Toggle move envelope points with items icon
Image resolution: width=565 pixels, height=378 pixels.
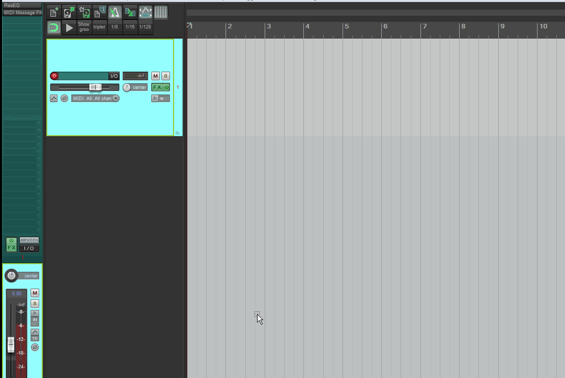coord(146,13)
